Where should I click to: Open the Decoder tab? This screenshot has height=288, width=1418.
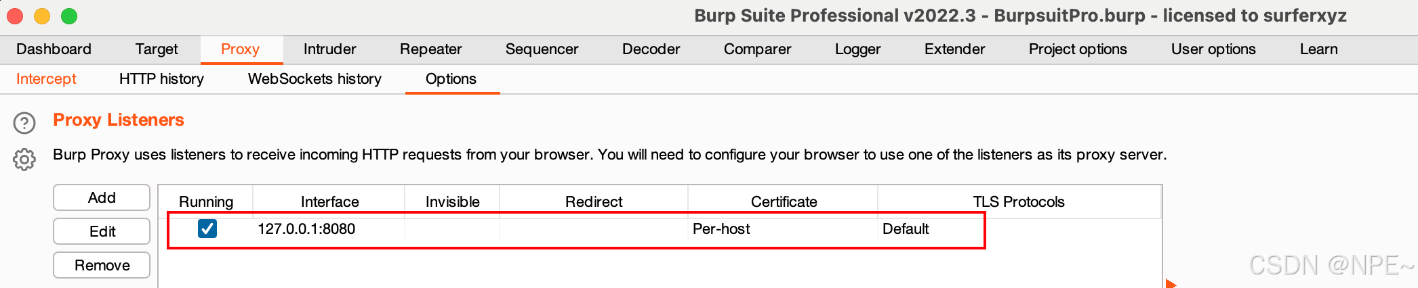(651, 49)
